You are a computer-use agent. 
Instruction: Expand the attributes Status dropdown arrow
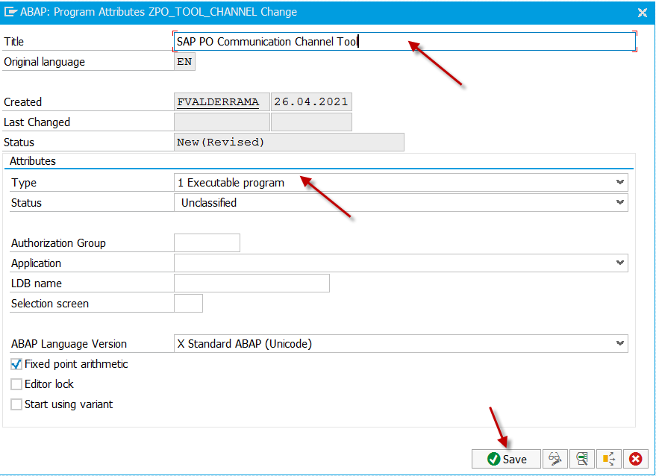pos(620,202)
